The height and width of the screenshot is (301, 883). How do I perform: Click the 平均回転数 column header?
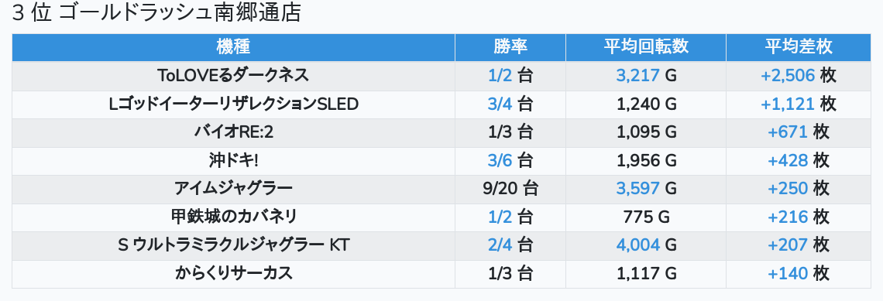646,47
